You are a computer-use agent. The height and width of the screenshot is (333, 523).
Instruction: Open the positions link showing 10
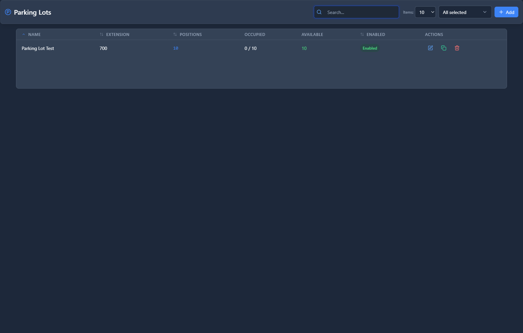[176, 48]
